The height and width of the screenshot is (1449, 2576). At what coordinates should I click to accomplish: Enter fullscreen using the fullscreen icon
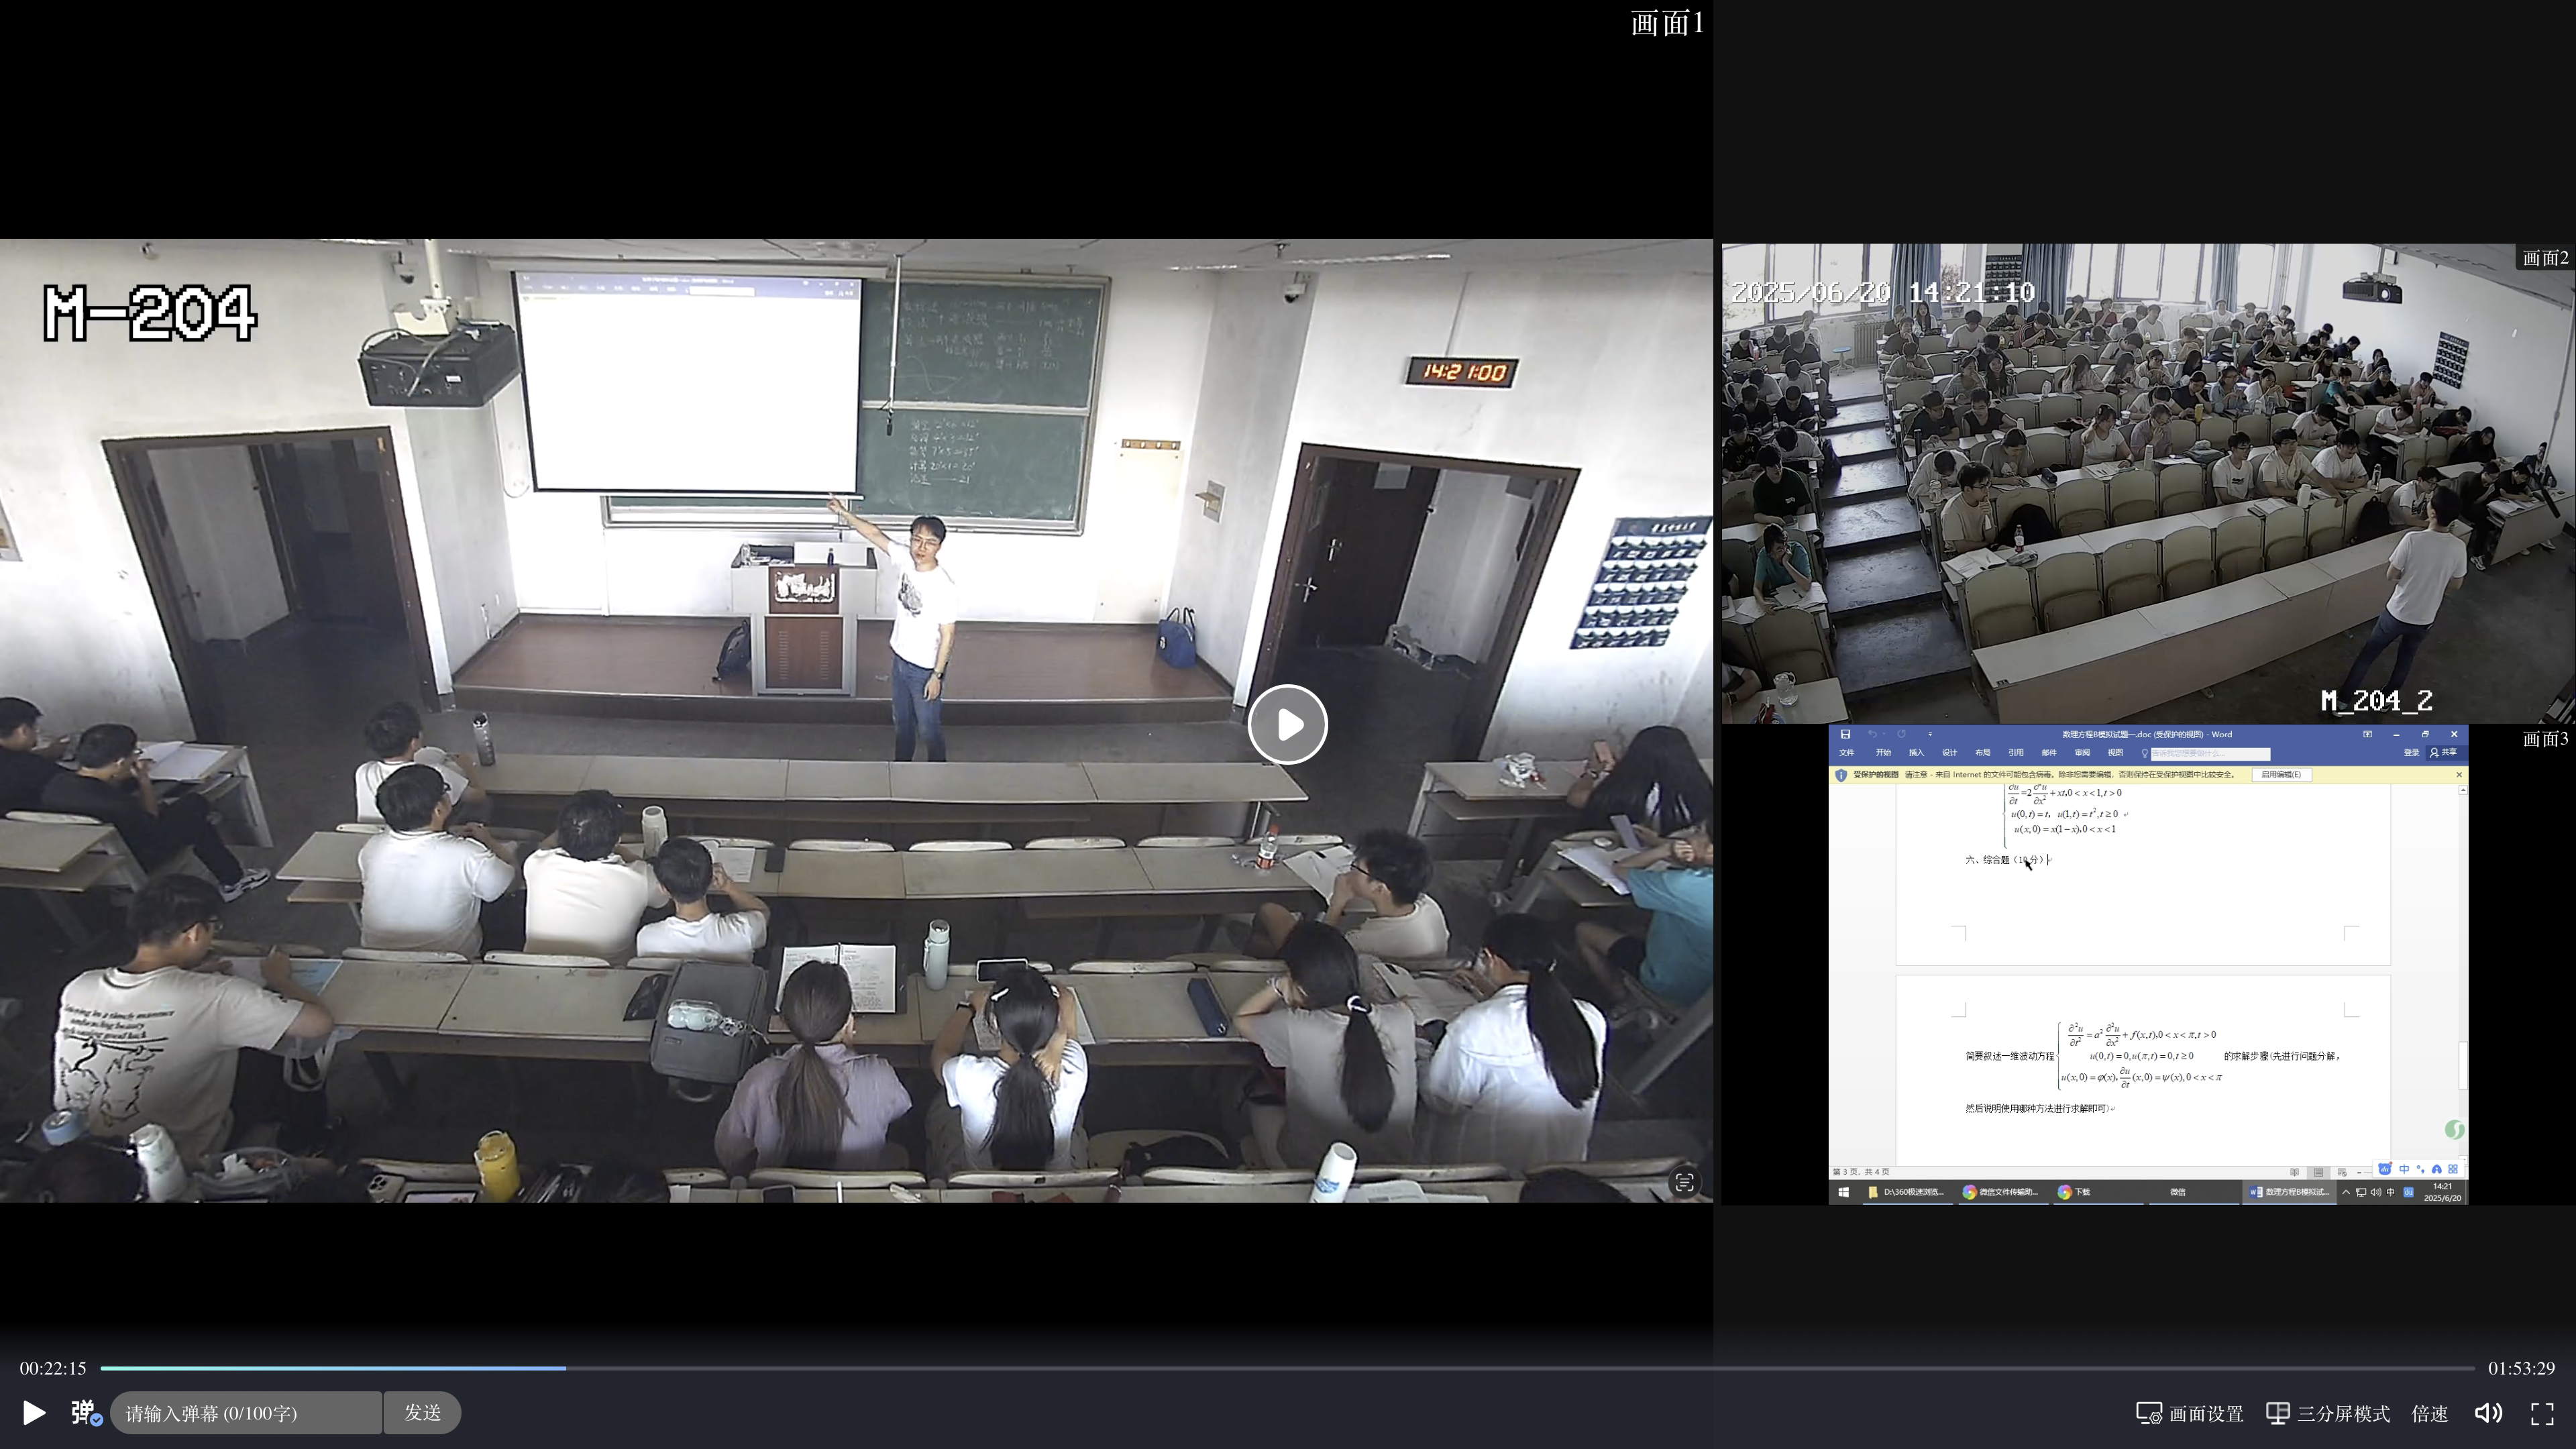[x=2541, y=1413]
